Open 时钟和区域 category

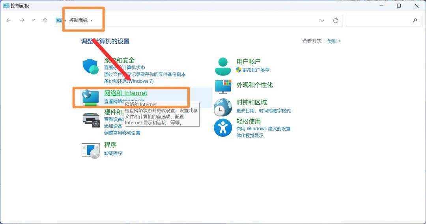[252, 102]
